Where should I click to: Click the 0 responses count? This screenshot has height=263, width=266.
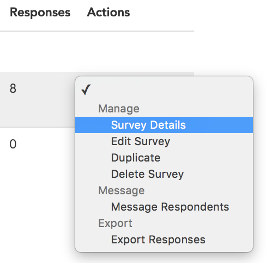13,144
